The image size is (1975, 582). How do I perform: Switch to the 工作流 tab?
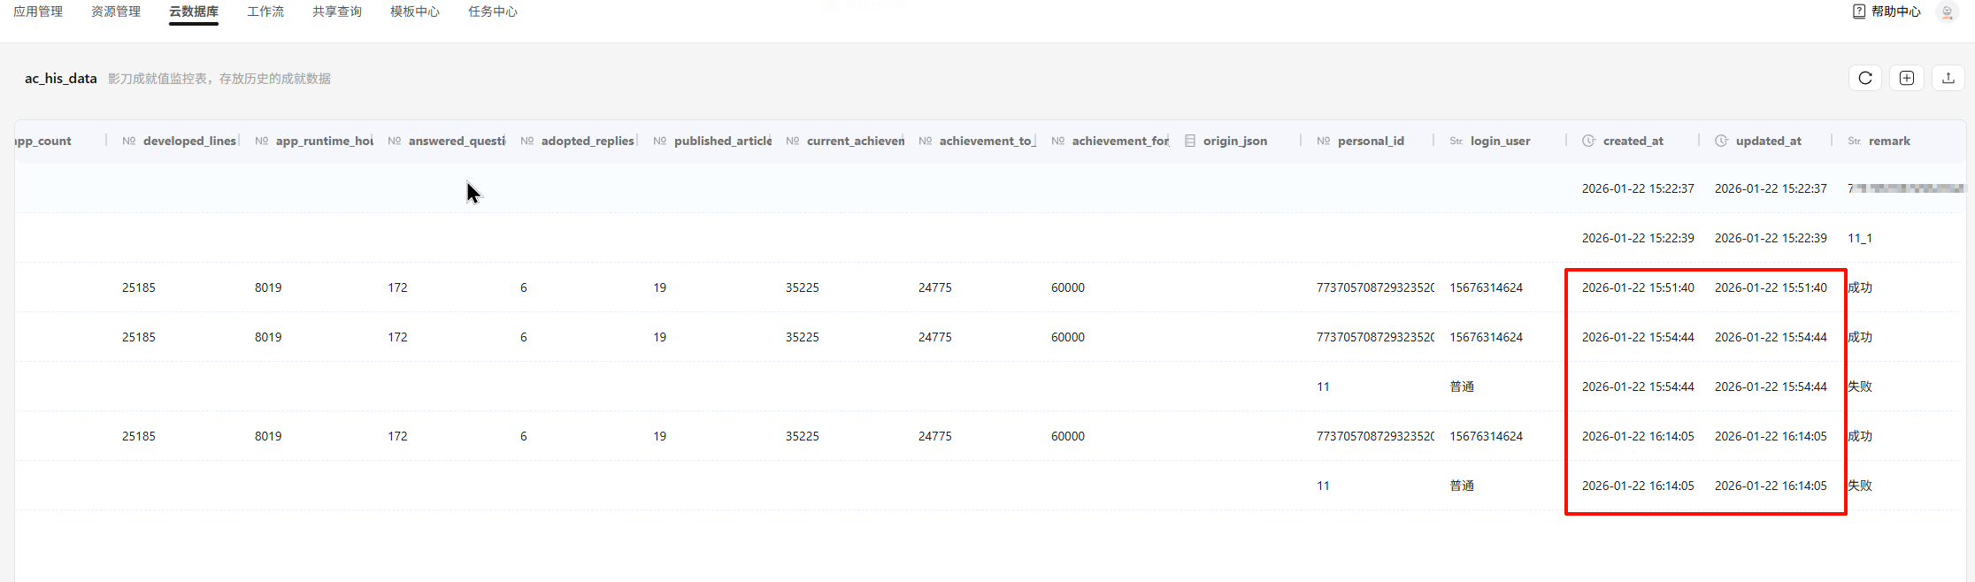[x=265, y=11]
